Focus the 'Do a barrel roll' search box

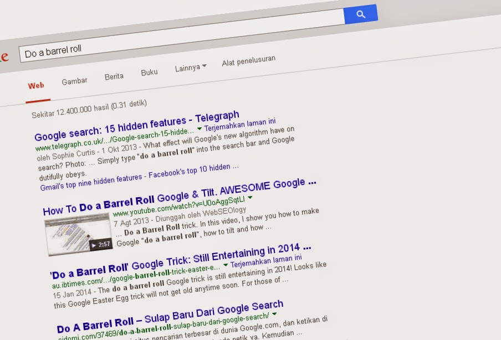[x=181, y=35]
